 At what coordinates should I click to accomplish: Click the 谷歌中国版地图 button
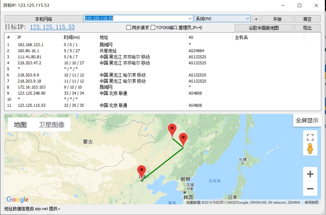[264, 28]
